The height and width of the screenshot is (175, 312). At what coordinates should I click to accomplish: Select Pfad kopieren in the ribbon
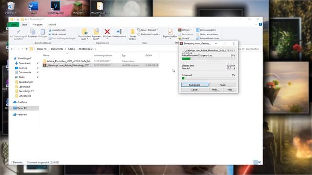(x=58, y=34)
